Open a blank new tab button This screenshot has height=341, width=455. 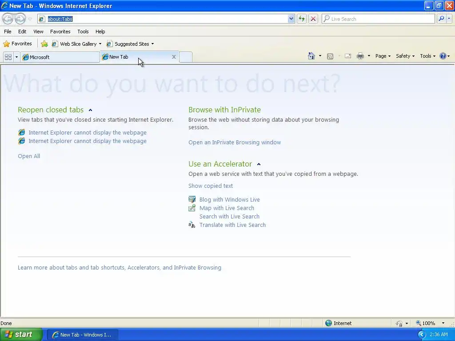[186, 57]
